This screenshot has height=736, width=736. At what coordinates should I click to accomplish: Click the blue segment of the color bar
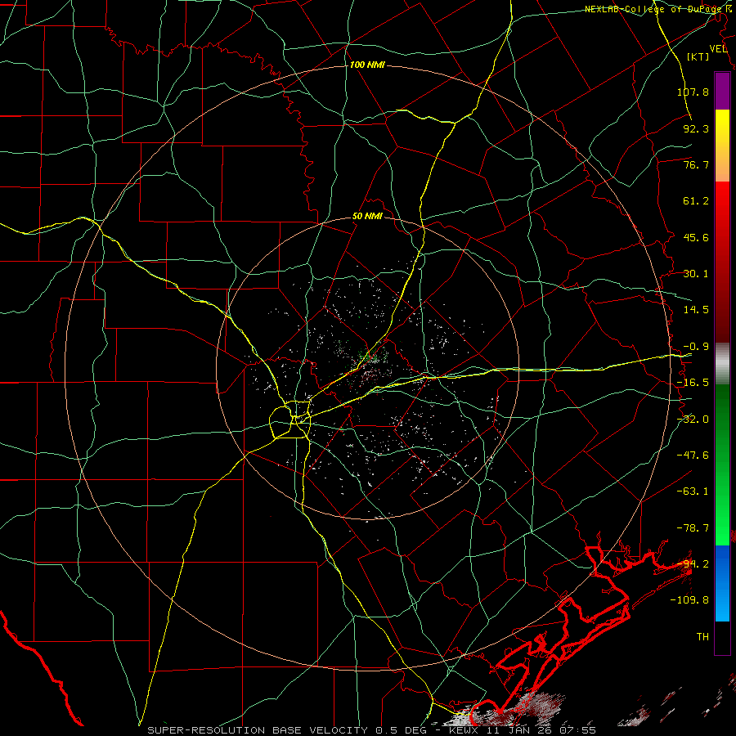[722, 583]
